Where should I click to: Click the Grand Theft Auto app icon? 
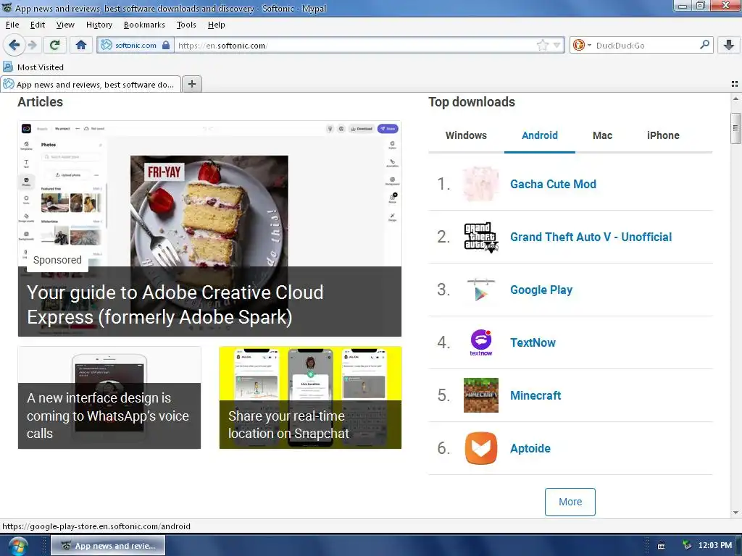pyautogui.click(x=481, y=237)
